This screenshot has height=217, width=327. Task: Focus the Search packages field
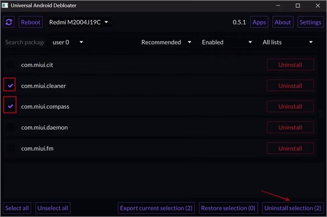pyautogui.click(x=25, y=42)
